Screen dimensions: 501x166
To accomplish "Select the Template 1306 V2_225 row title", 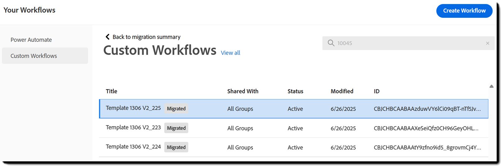I will click(x=133, y=108).
